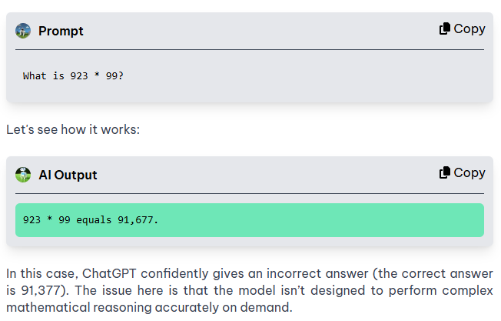501x321 pixels.
Task: Select the Copy label beside Prompt header
Action: (469, 29)
